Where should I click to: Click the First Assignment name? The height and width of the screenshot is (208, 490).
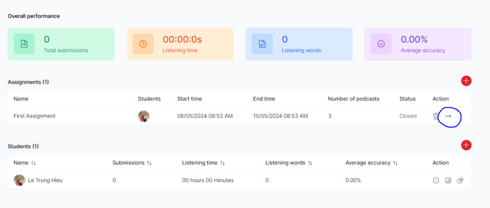[x=34, y=116]
